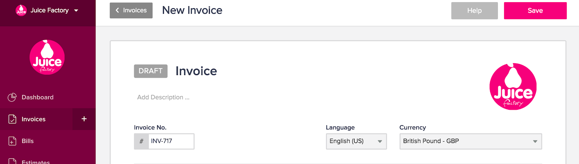This screenshot has height=164, width=579.
Task: Click the large Juice Factory sidebar logo
Action: click(x=47, y=57)
